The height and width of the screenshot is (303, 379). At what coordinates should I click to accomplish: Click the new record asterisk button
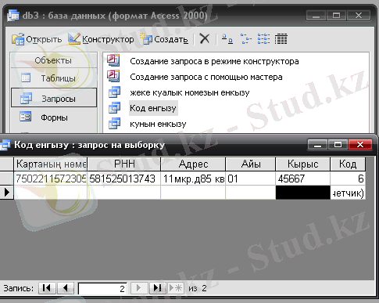176,288
